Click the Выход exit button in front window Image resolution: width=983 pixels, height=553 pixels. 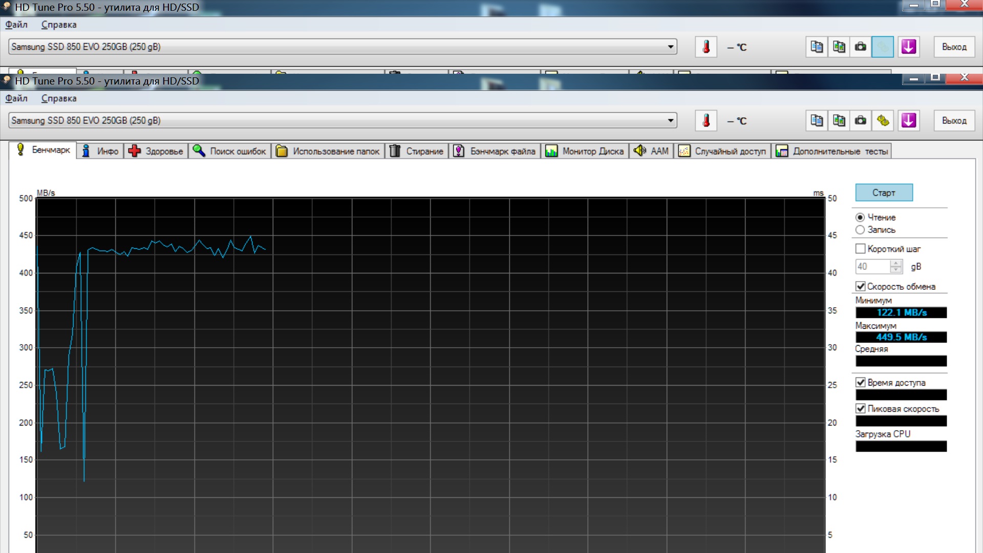pyautogui.click(x=954, y=121)
